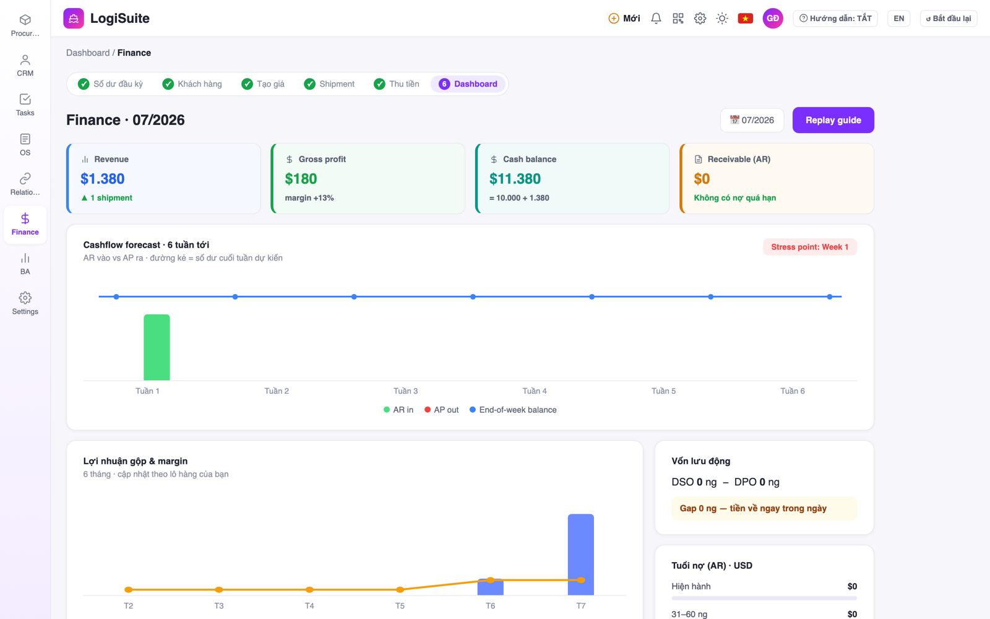
Task: Click the T6 blue profit bar
Action: pos(491,587)
